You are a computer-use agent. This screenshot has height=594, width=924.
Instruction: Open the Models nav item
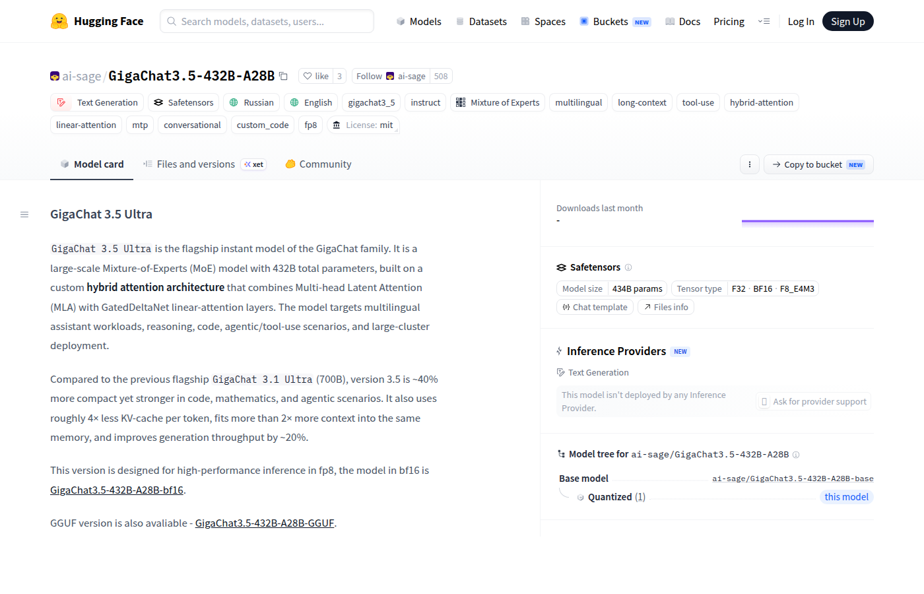(418, 21)
